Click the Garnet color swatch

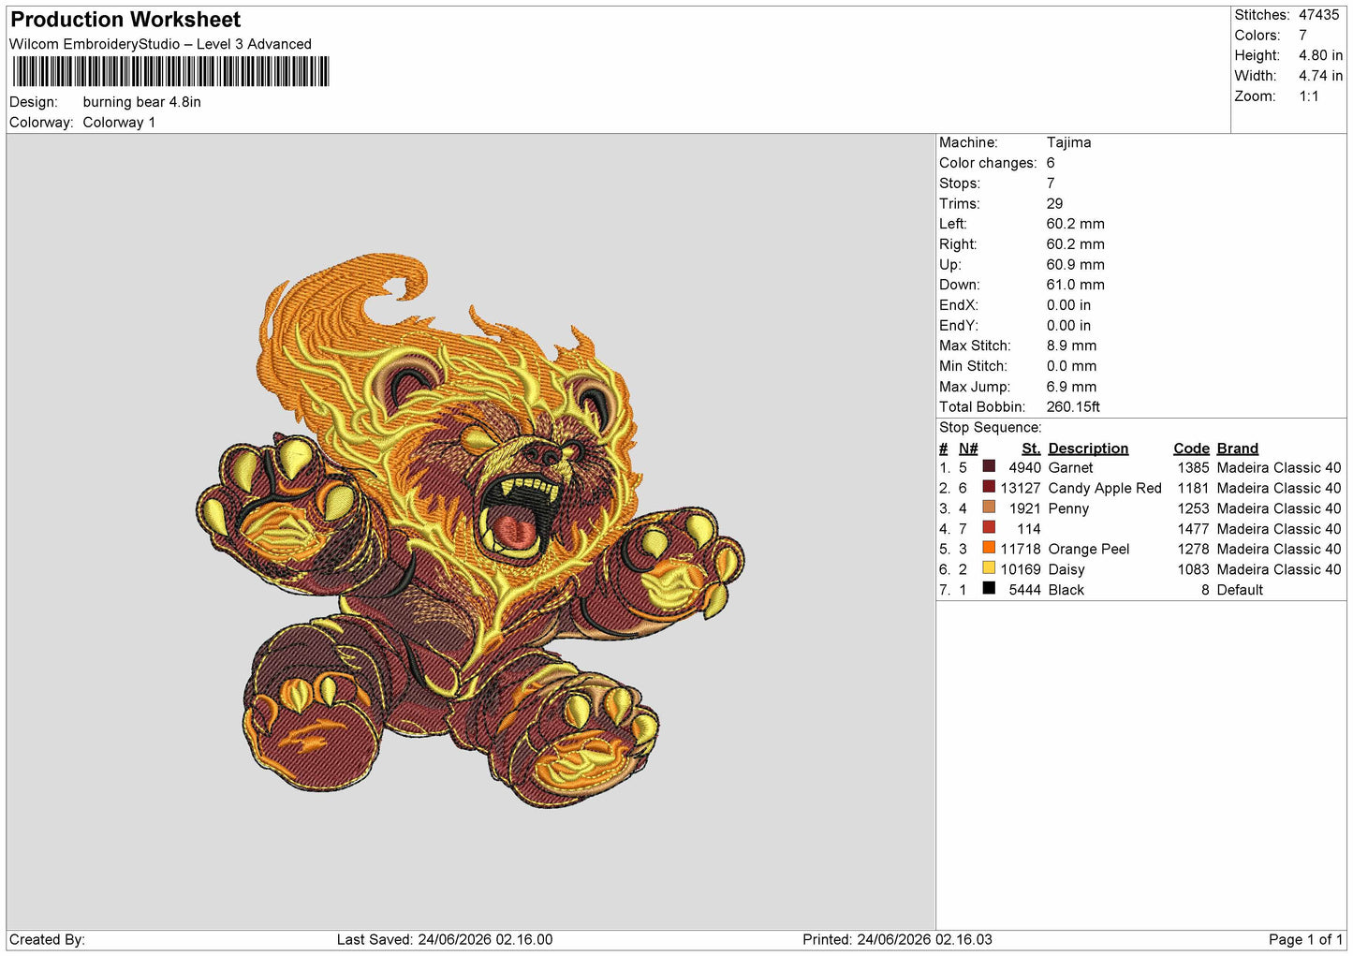click(x=989, y=466)
